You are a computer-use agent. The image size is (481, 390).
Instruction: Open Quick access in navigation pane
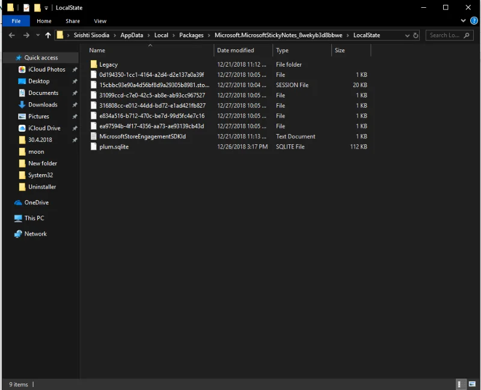pos(41,58)
